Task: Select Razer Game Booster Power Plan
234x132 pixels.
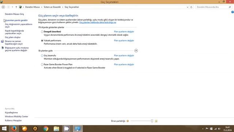Action: click(x=42, y=65)
